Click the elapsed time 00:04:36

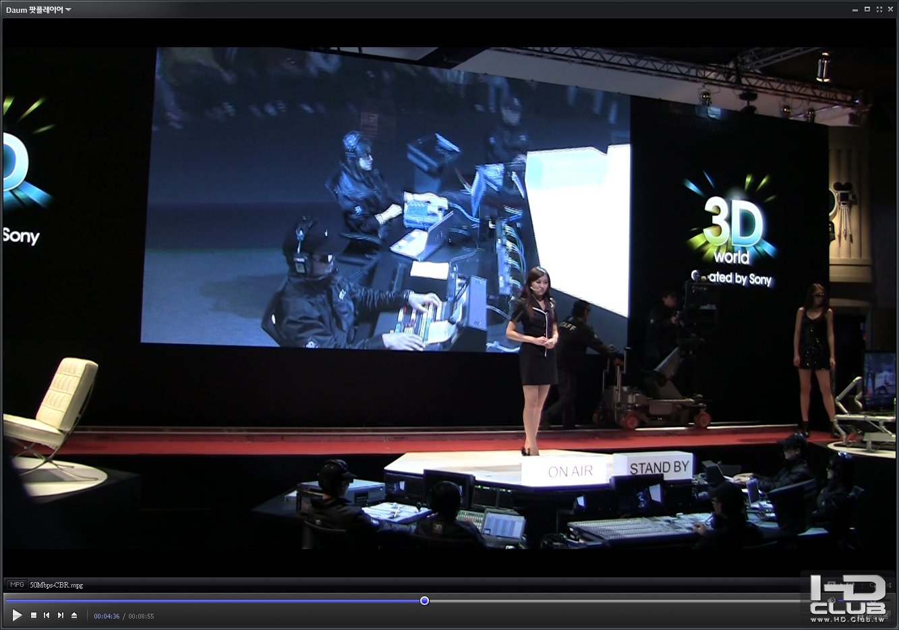(107, 616)
